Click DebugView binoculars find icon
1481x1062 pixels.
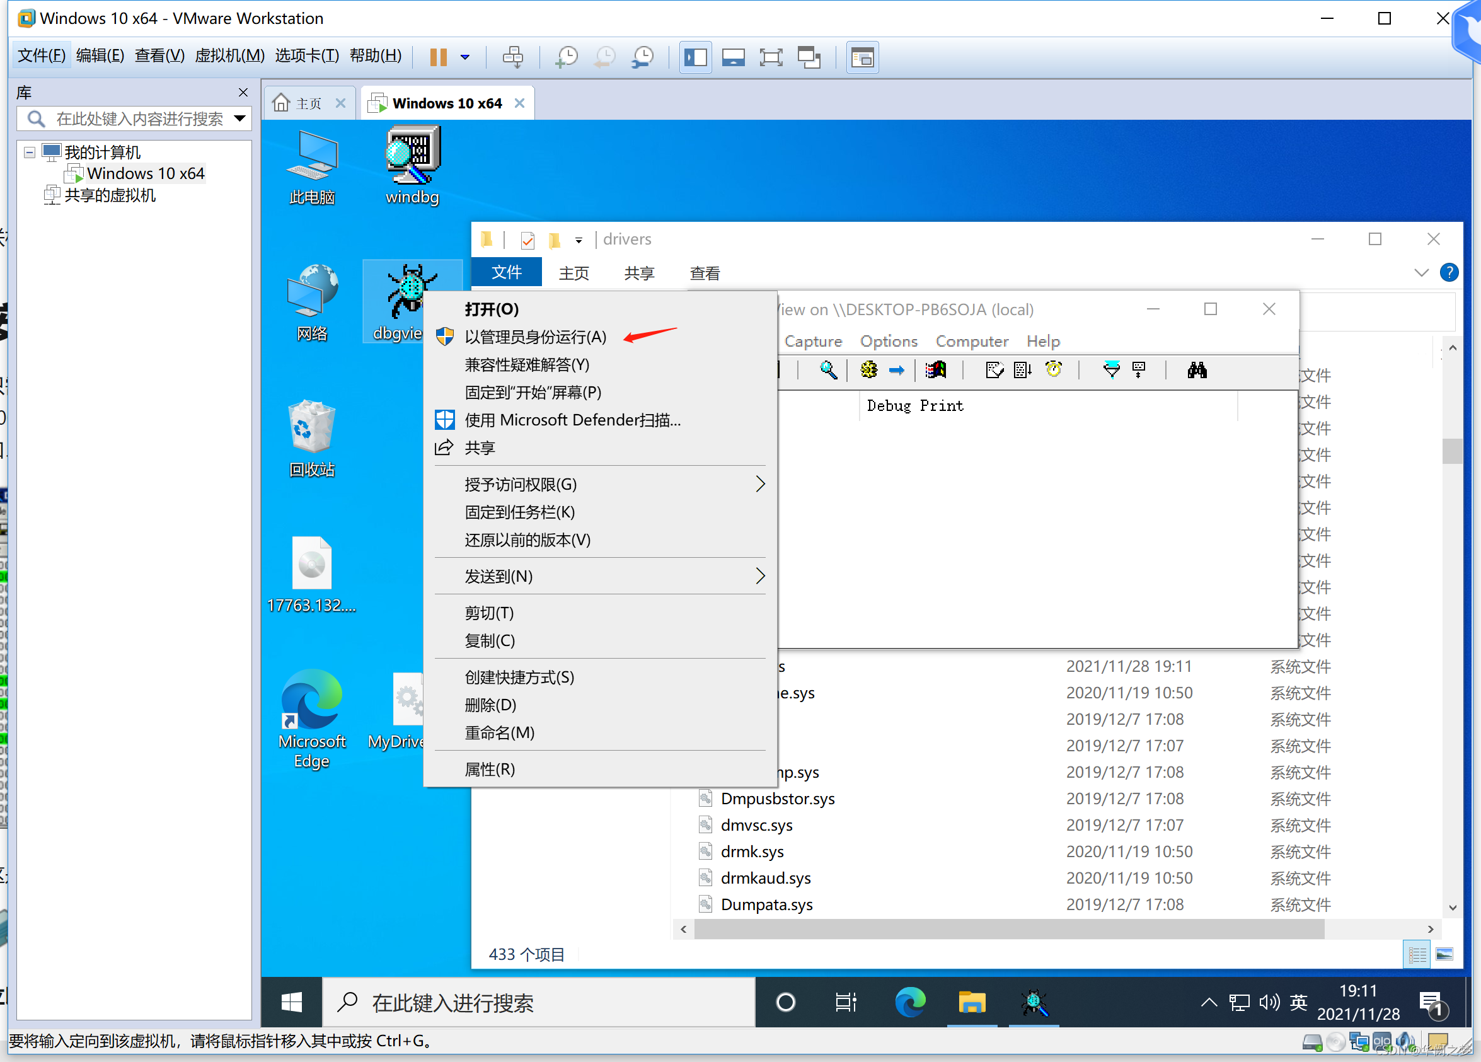point(1196,371)
